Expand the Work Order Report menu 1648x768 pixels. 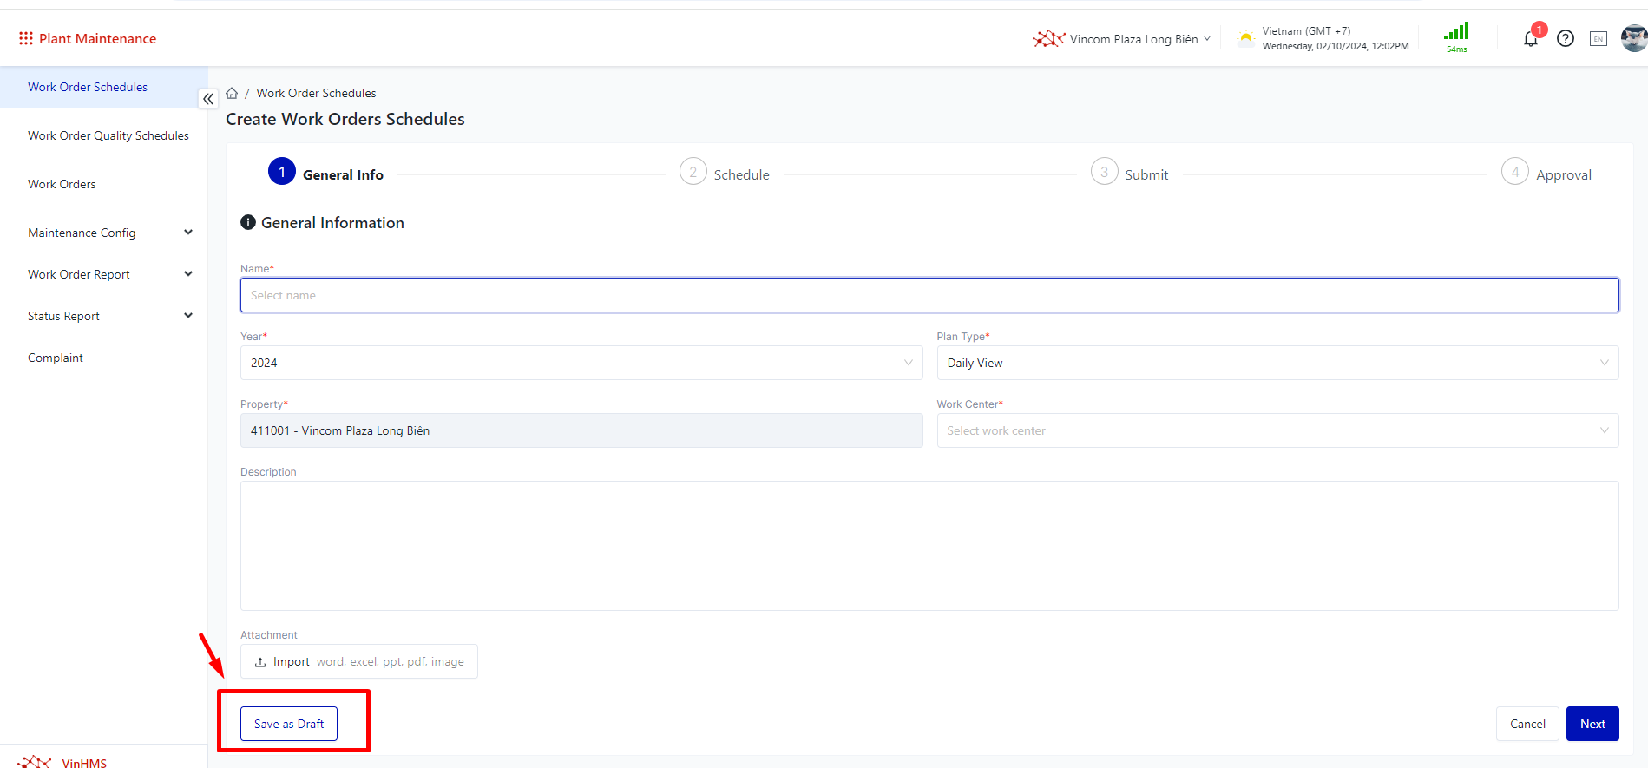pos(108,274)
